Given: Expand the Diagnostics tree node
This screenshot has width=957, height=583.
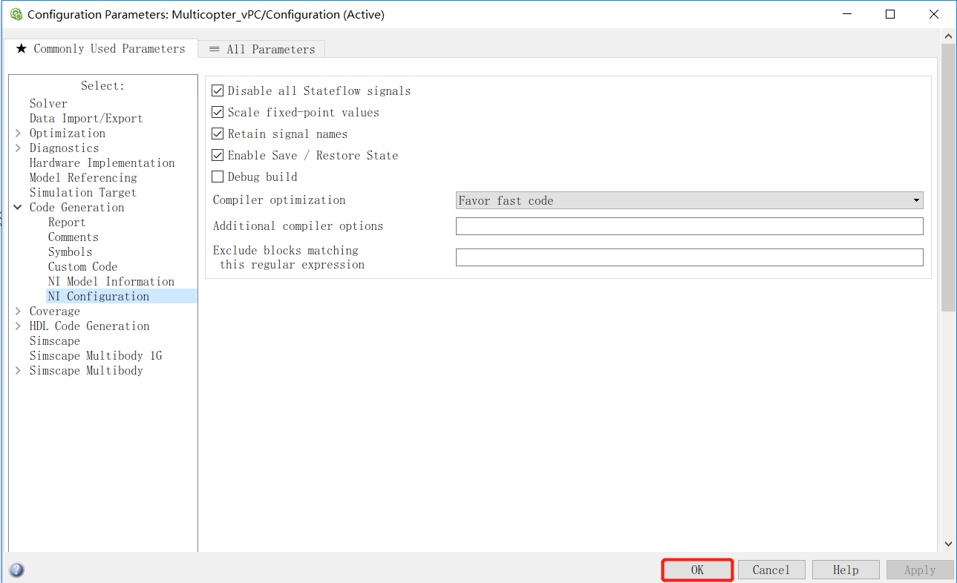Looking at the screenshot, I should pyautogui.click(x=18, y=148).
